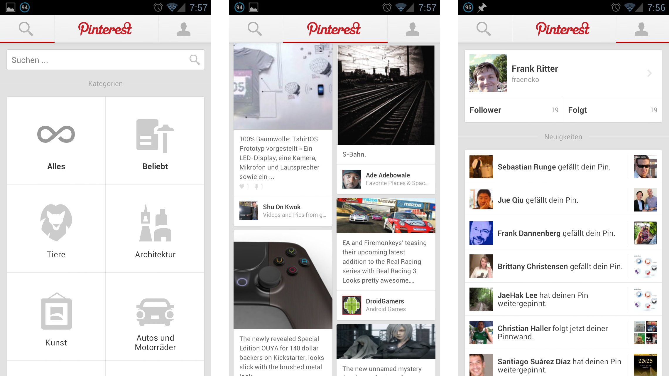This screenshot has height=376, width=669.
Task: Expand the Follower count section
Action: (x=511, y=110)
